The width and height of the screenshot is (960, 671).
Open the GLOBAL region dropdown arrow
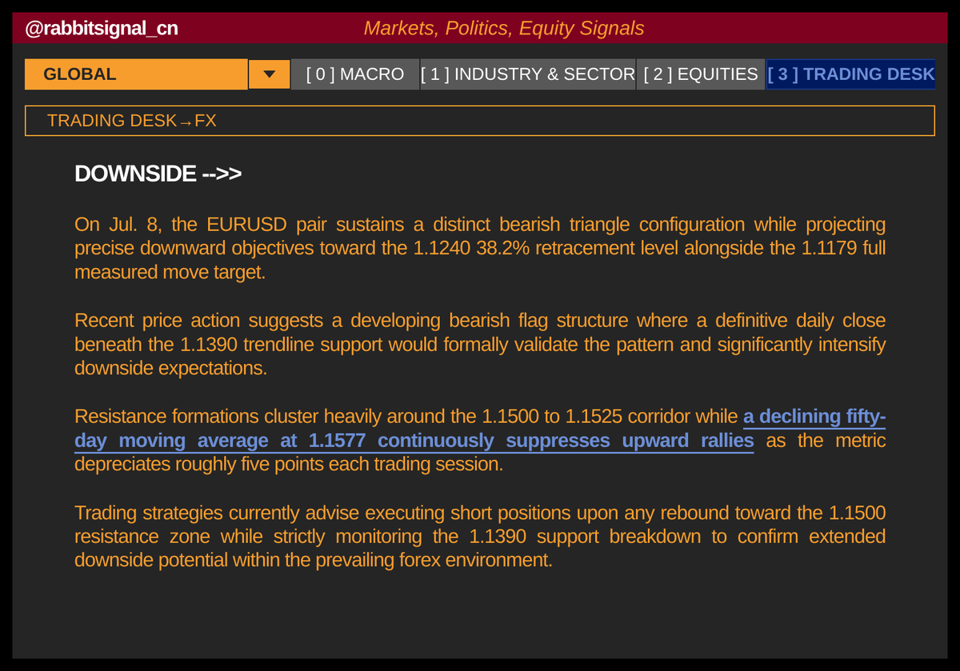[x=270, y=74]
